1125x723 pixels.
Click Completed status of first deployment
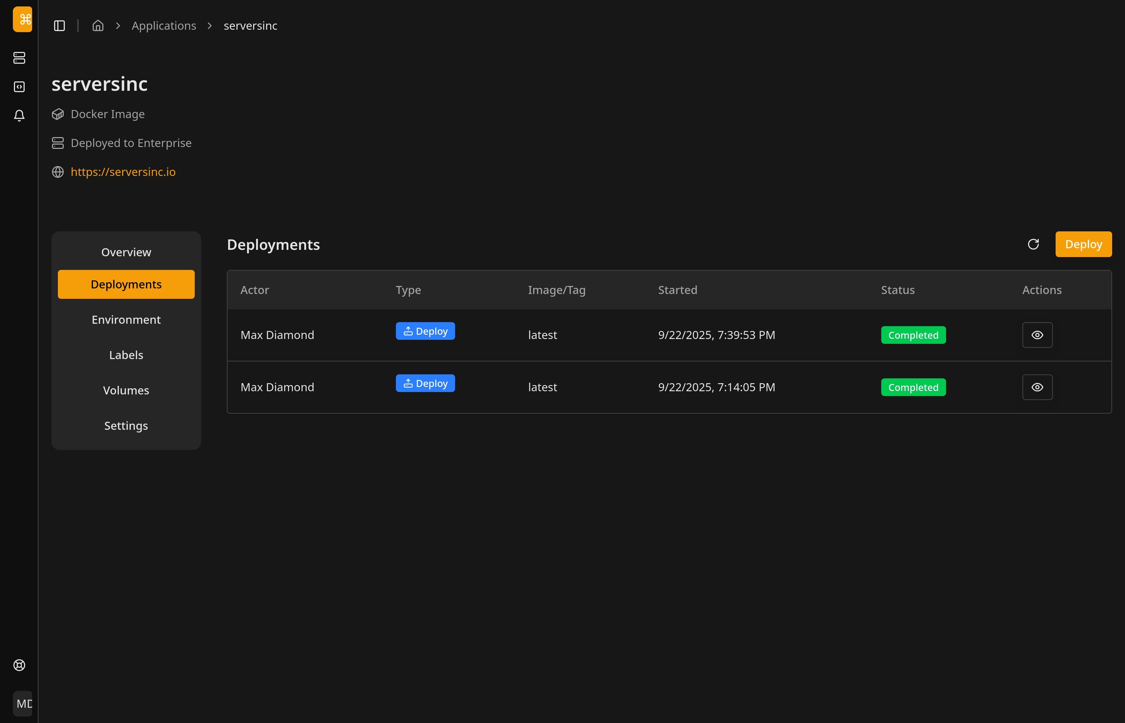pos(913,335)
